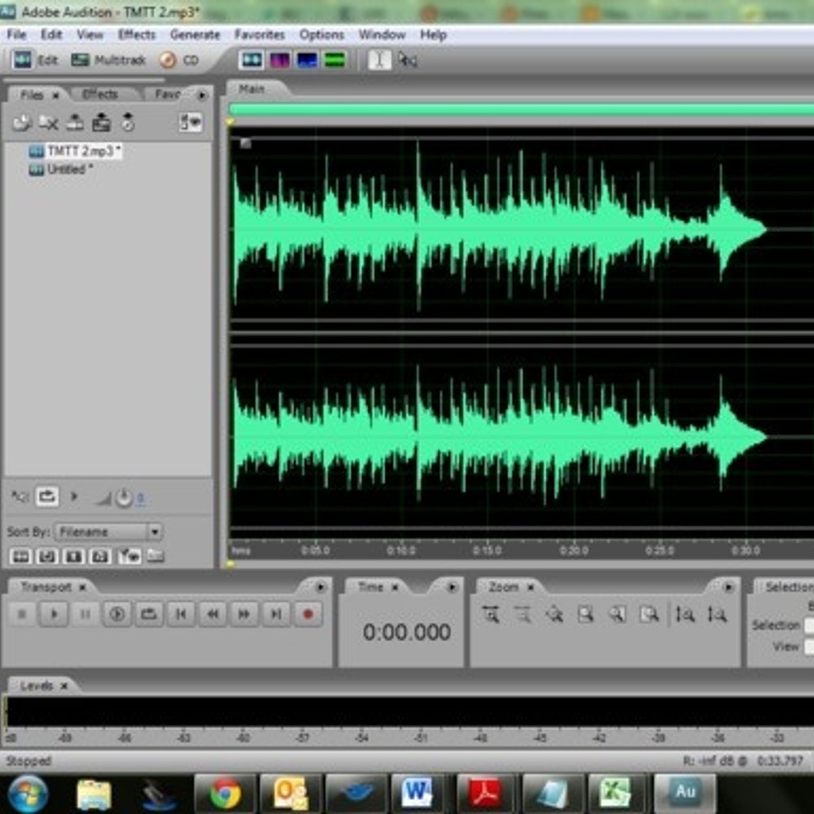
Task: Open advanced file options icon
Action: pyautogui.click(x=129, y=556)
